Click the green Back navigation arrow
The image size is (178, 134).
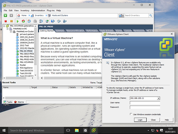pyautogui.click(x=5, y=15)
